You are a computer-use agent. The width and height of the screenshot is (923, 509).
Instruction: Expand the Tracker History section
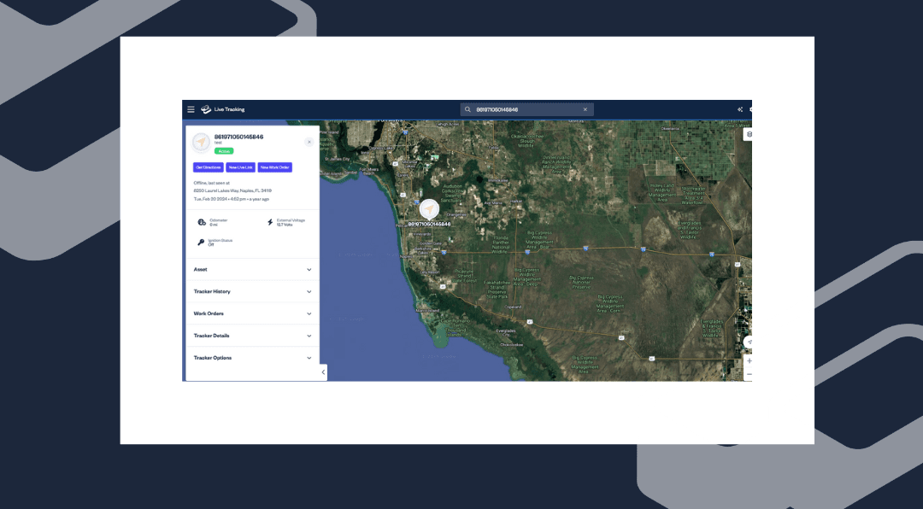pyautogui.click(x=252, y=291)
